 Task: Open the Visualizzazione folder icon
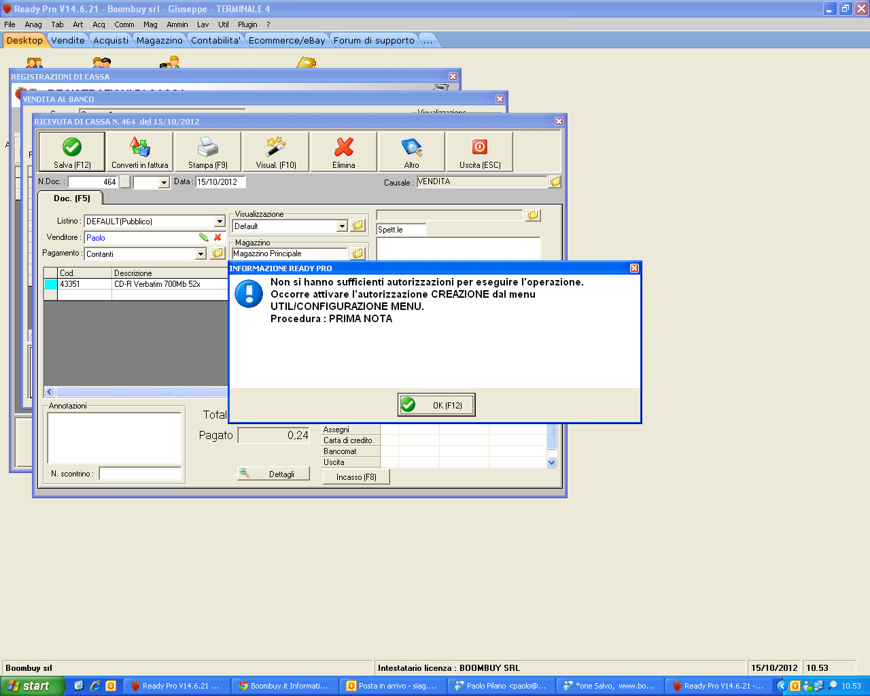click(x=358, y=226)
